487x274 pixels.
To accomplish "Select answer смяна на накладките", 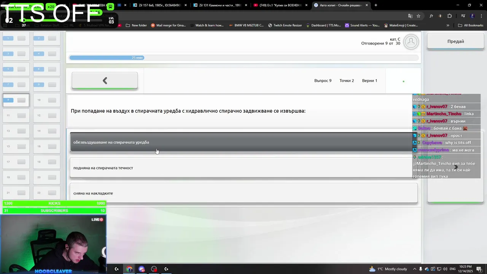I will [x=243, y=193].
